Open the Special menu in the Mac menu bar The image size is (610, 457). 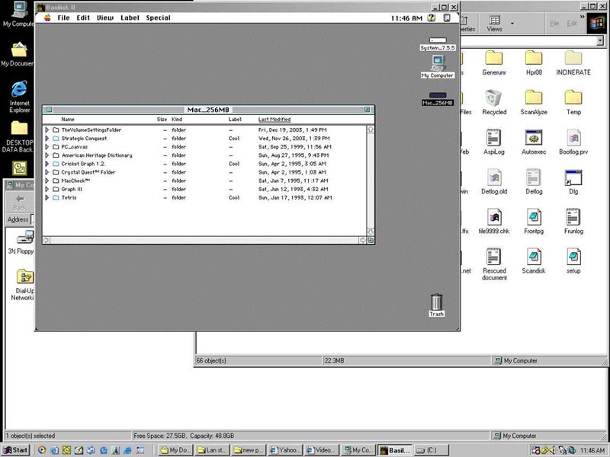point(158,18)
